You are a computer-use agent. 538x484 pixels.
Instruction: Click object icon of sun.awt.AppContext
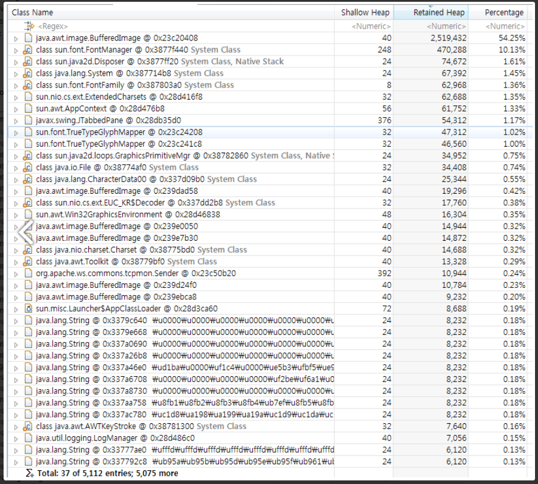pos(29,108)
